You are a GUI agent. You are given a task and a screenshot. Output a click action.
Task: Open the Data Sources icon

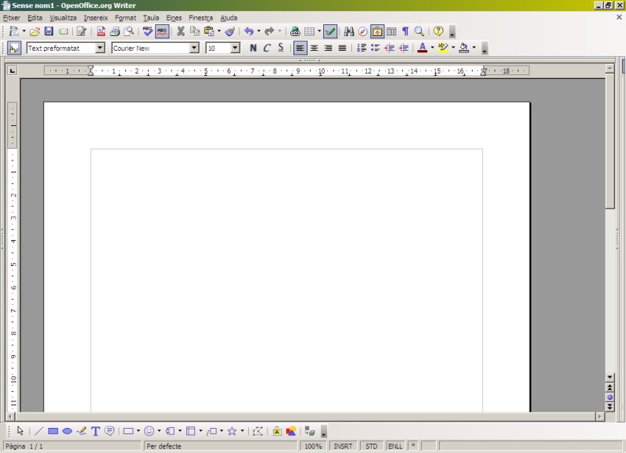point(391,31)
